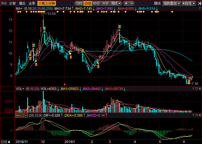This screenshot has width=202, height=144.
Task: Close the MACD indicator pane
Action: pyautogui.click(x=200, y=115)
